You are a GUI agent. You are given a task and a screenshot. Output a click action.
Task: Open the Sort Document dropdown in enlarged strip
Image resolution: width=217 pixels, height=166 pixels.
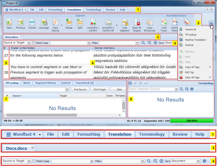tap(198, 161)
